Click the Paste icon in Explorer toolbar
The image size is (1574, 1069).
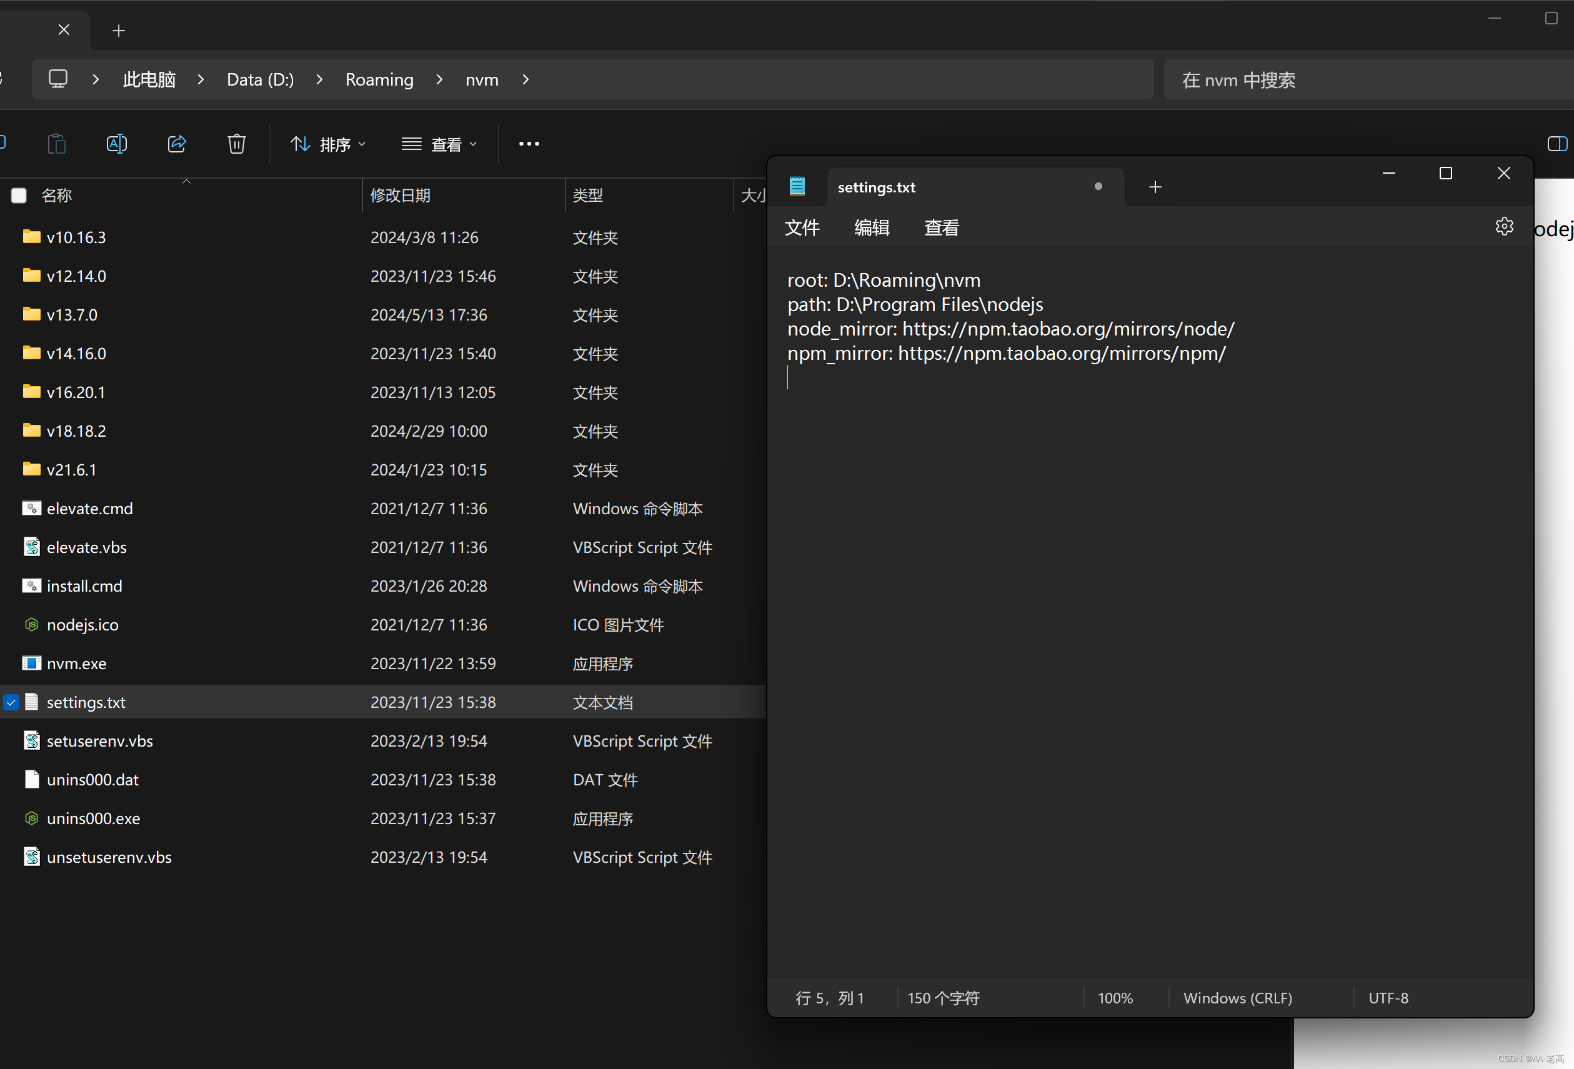point(56,144)
